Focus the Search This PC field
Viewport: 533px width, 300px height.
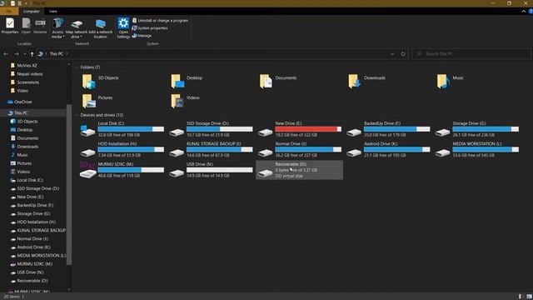pos(471,53)
